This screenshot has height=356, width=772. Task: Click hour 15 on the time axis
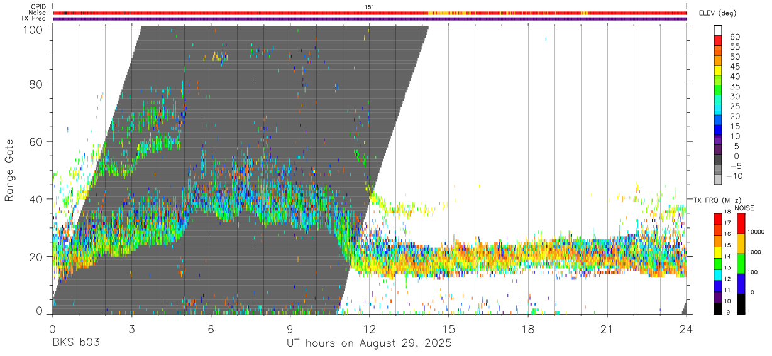coord(449,329)
